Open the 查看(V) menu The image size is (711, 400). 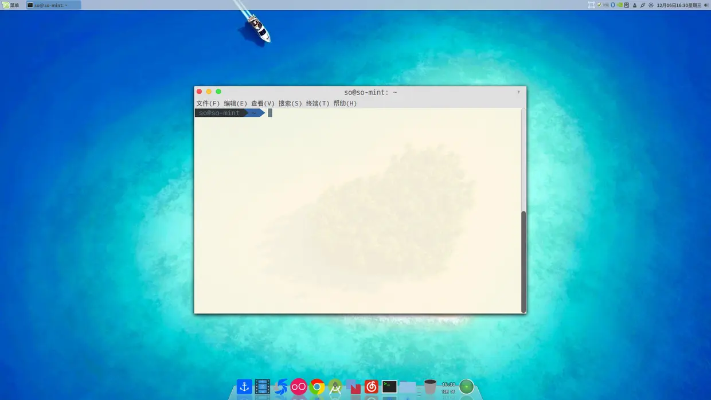(263, 104)
